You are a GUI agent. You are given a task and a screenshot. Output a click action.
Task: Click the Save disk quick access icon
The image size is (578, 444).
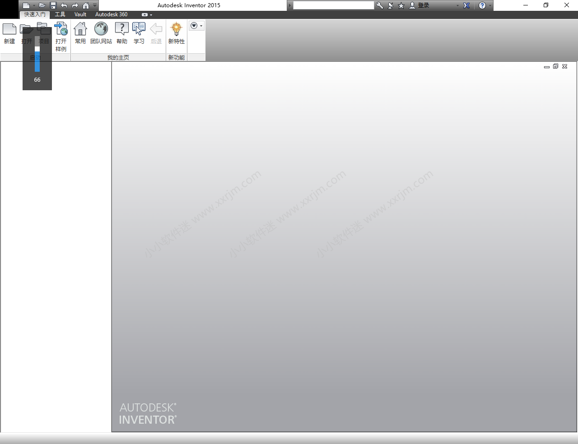pos(53,5)
